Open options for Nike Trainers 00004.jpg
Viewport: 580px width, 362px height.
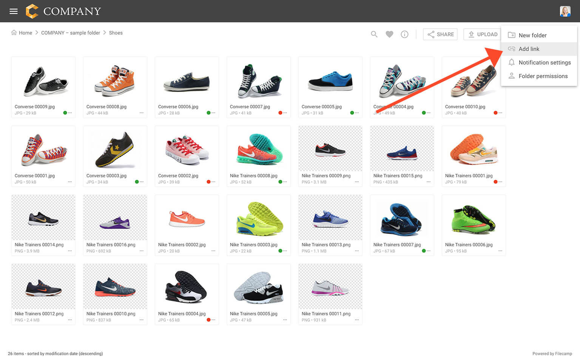pos(213,320)
